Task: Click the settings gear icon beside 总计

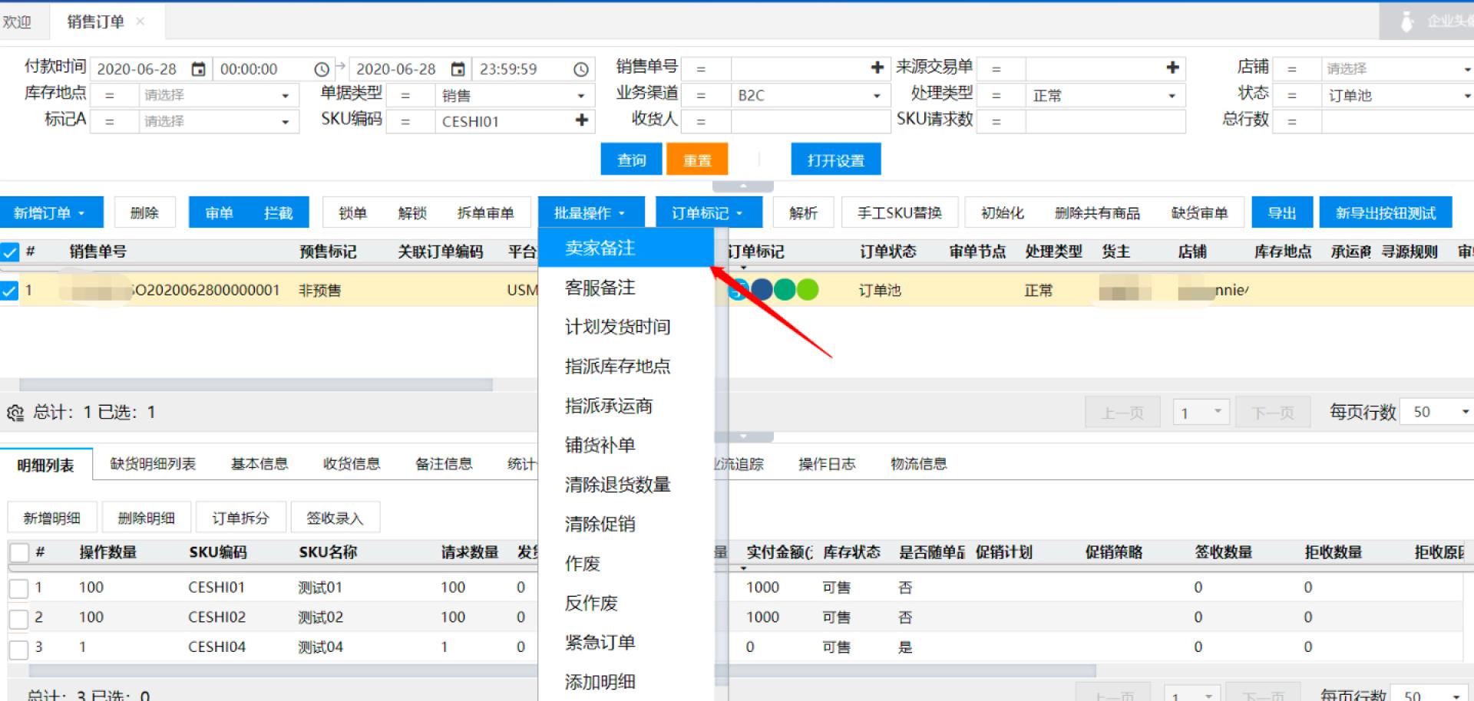Action: click(15, 413)
